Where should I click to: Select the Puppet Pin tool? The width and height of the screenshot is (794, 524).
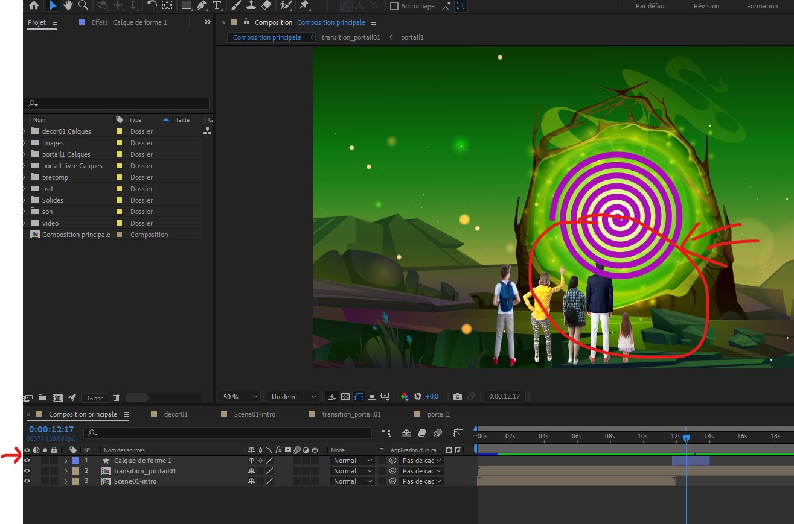pyautogui.click(x=304, y=5)
